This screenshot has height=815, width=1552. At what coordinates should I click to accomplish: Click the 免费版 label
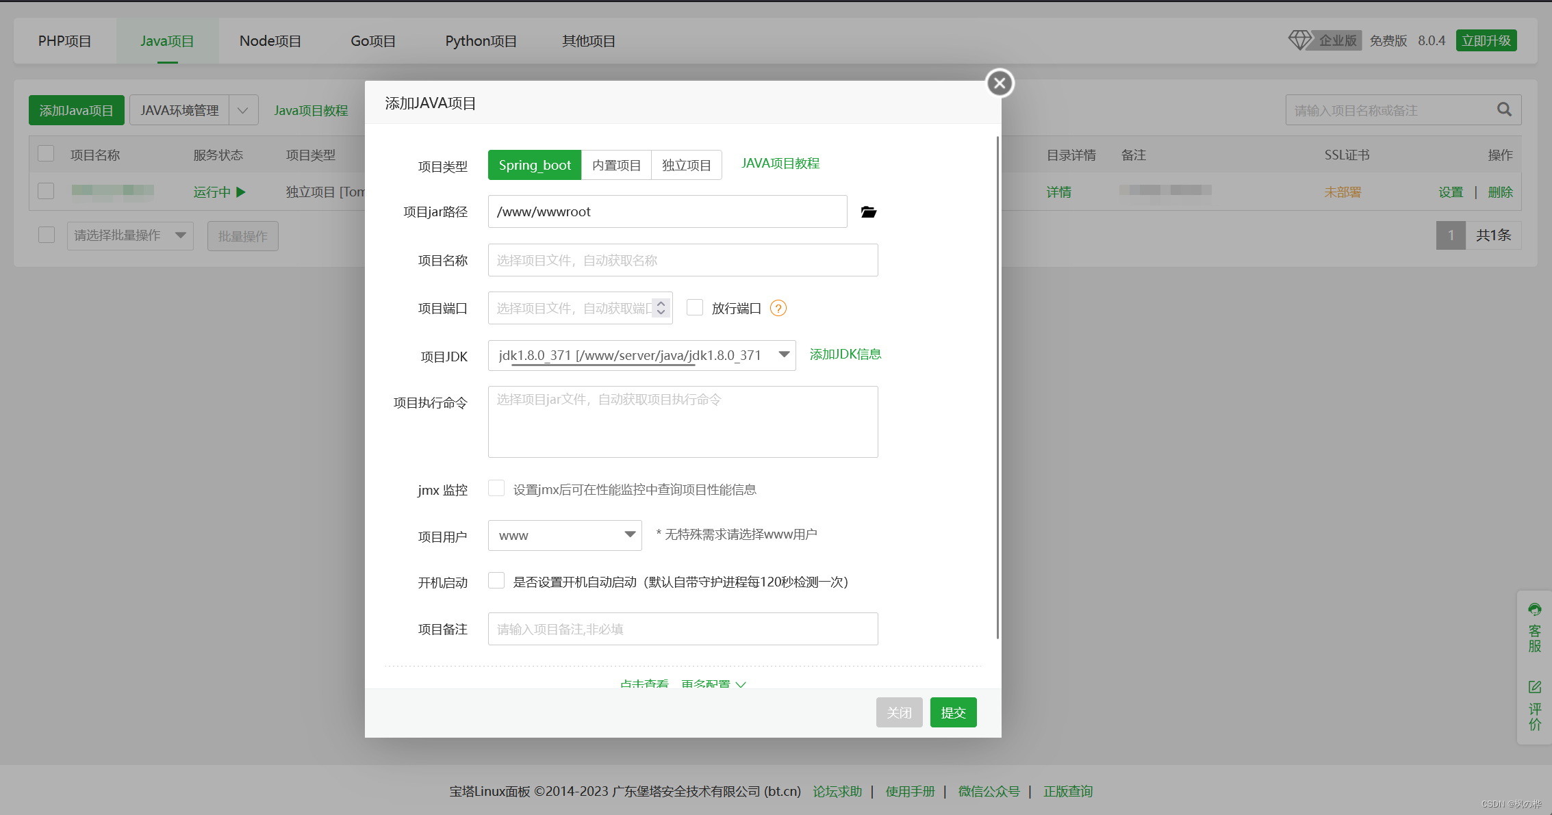tap(1388, 40)
